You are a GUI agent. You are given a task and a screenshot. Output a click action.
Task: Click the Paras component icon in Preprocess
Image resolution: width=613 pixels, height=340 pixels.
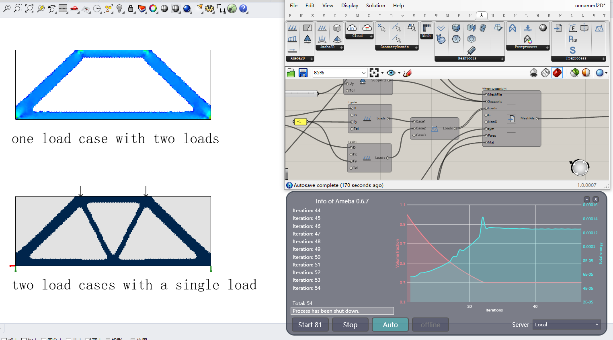[x=573, y=39]
